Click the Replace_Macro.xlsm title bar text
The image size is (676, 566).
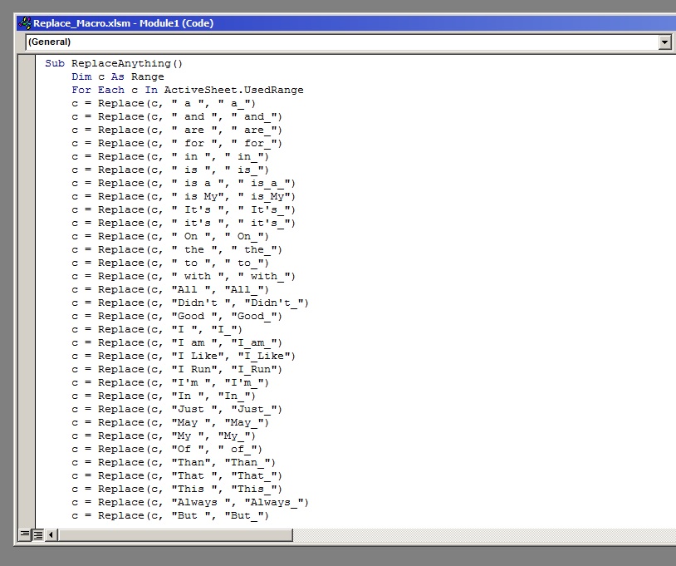coord(123,23)
